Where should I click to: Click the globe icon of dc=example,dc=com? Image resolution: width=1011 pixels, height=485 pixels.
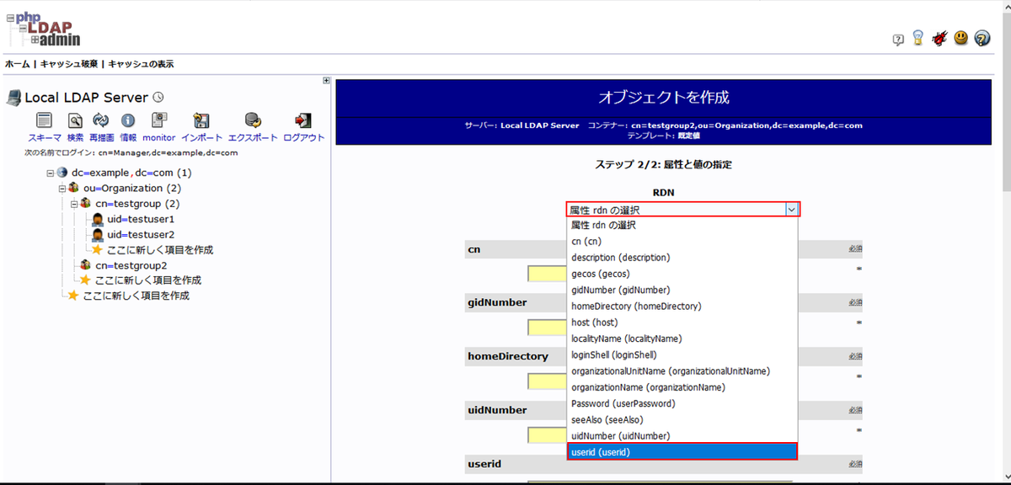[x=62, y=173]
